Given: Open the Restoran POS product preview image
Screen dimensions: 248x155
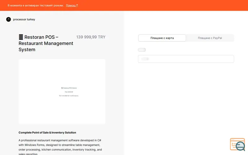Looking at the screenshot, I should tap(62, 91).
